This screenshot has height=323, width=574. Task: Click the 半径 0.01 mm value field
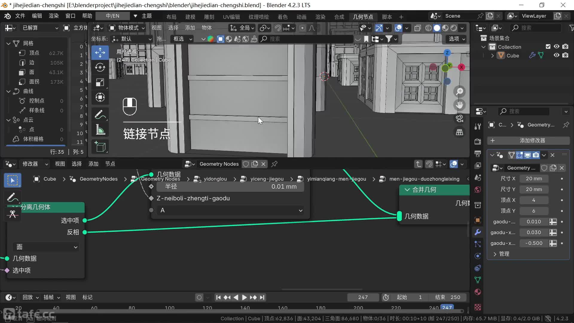point(230,187)
